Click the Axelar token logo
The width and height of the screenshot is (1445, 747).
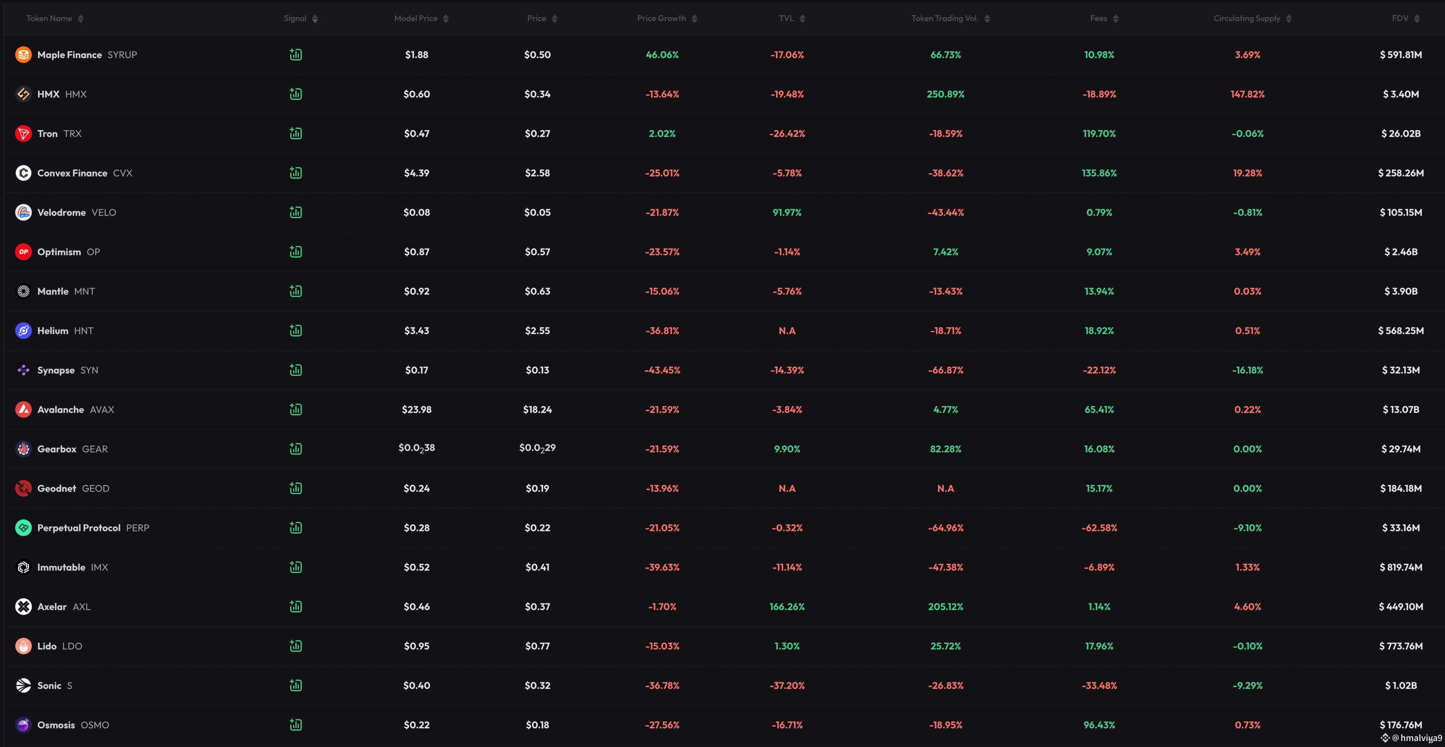(23, 606)
